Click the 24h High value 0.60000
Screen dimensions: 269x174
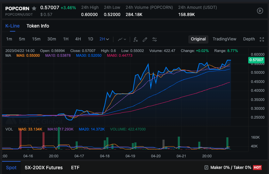(x=89, y=15)
